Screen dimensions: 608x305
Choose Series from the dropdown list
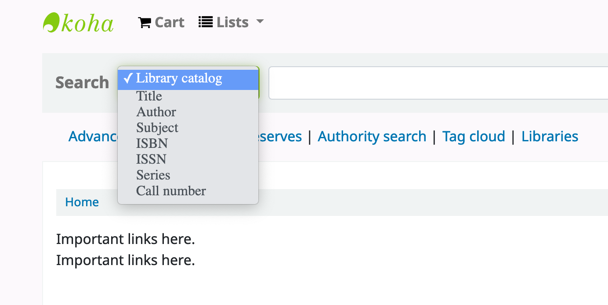click(153, 175)
